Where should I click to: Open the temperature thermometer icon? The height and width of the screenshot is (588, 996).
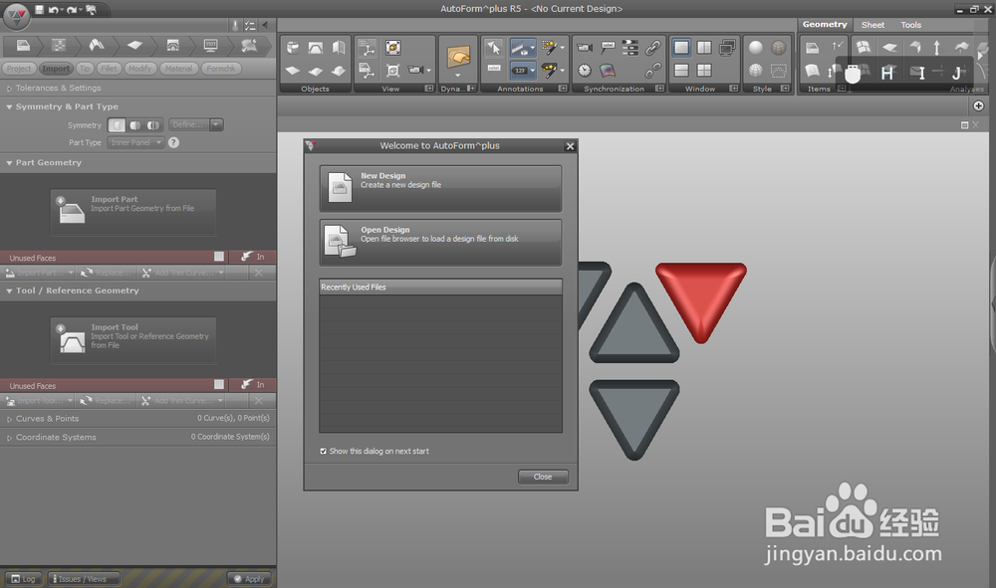(x=235, y=26)
